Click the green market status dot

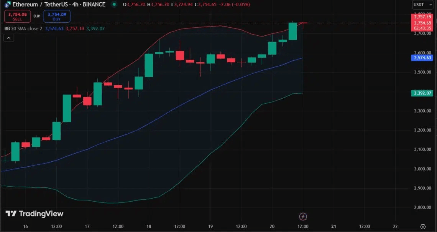pos(114,4)
